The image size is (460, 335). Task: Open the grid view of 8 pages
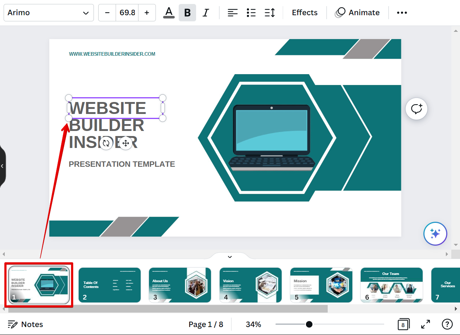coord(403,325)
